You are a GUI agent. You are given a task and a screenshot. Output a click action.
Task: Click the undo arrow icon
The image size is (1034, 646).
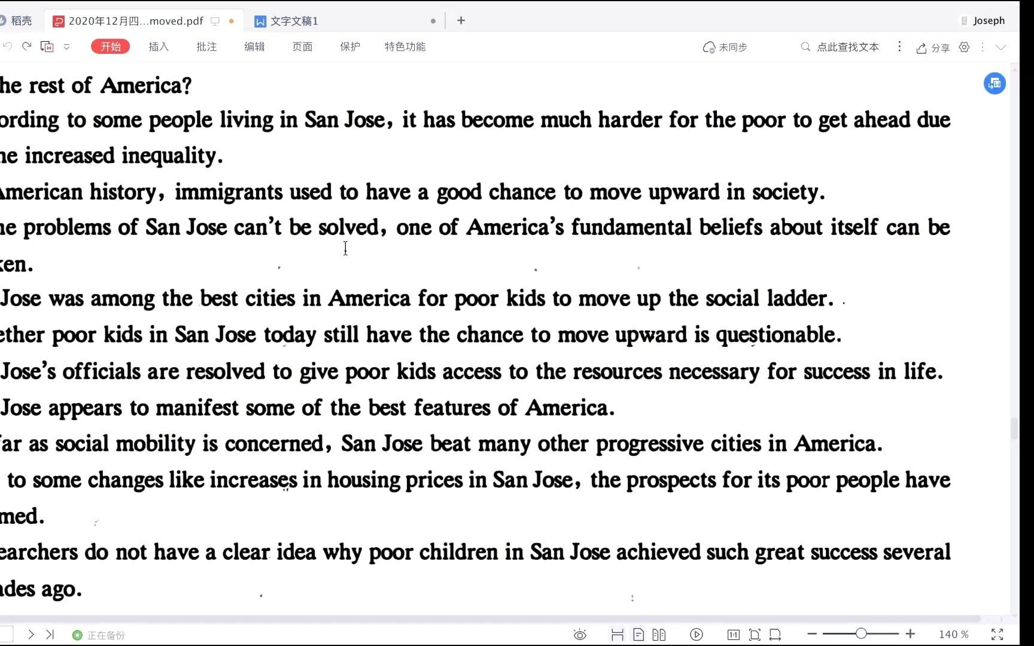7,47
